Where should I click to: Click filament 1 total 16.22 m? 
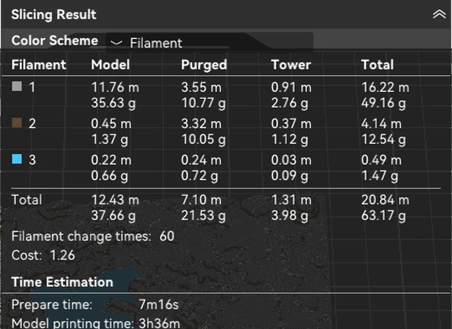coord(385,87)
